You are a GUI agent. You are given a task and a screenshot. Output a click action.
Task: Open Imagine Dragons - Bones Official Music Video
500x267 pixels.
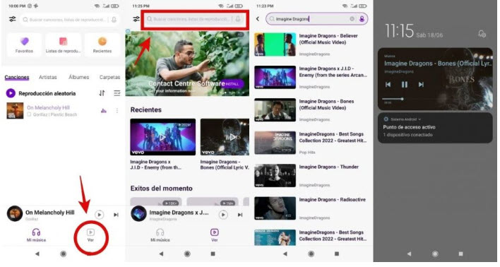point(311,110)
